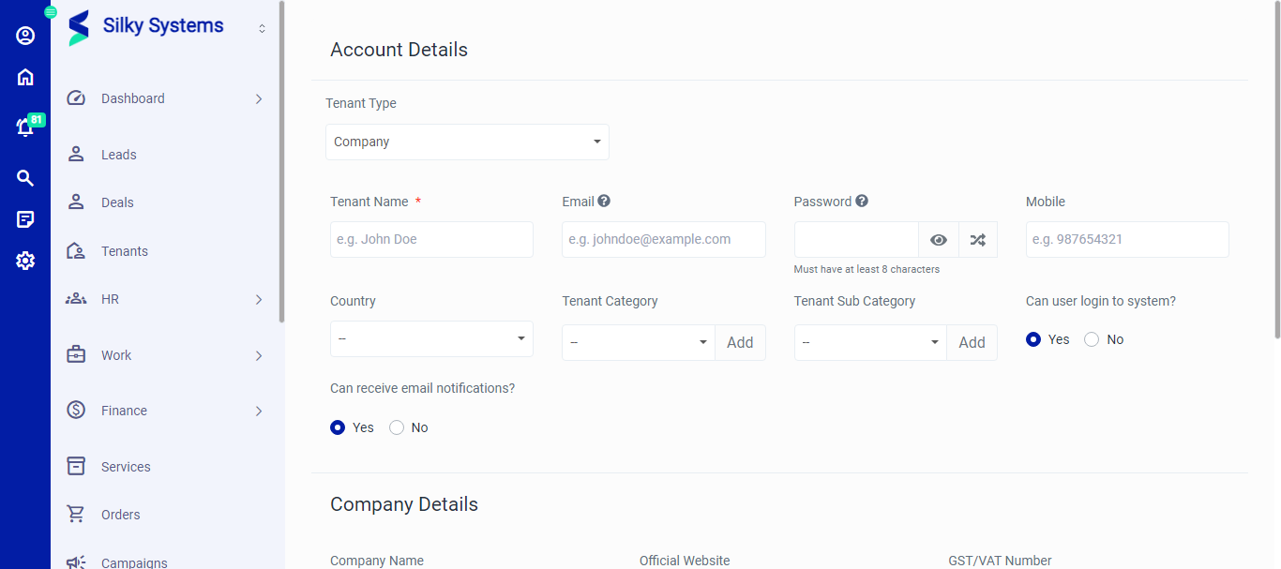The width and height of the screenshot is (1281, 569).
Task: Select No for 'Can user login to system?'
Action: [1091, 338]
